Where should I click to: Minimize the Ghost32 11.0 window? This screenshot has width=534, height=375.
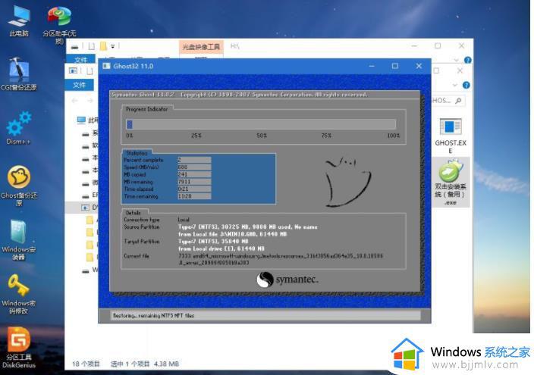(372, 66)
